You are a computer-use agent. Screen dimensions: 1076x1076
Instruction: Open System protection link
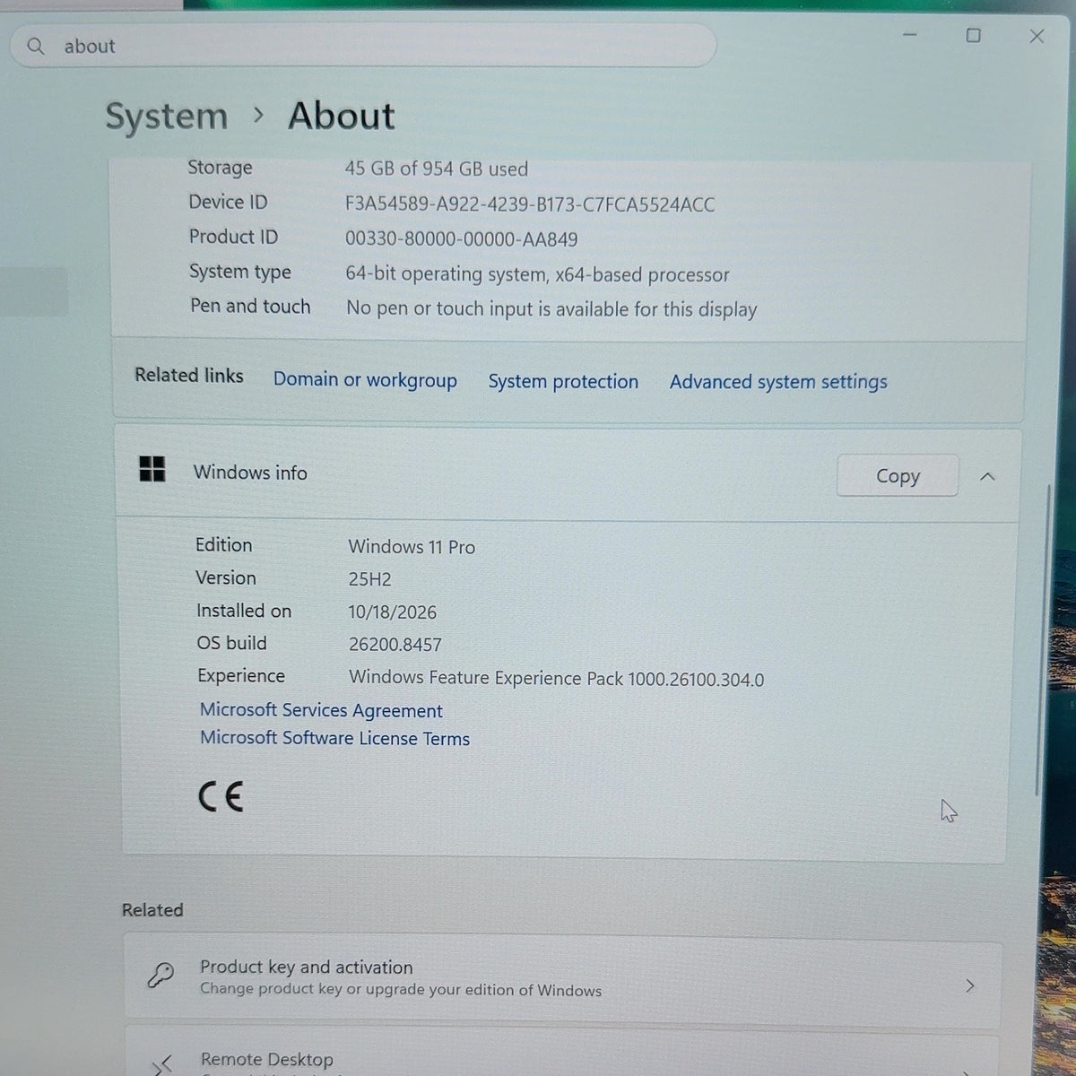pos(563,381)
